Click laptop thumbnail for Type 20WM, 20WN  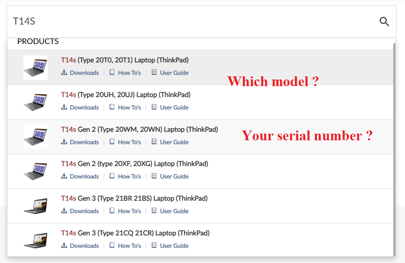(x=35, y=137)
